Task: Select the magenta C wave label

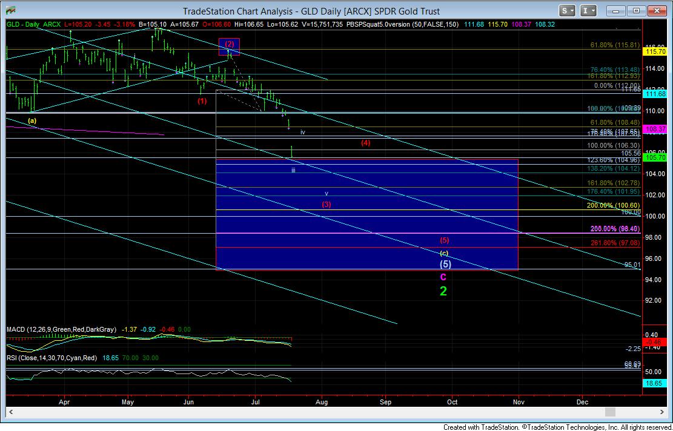Action: click(443, 277)
